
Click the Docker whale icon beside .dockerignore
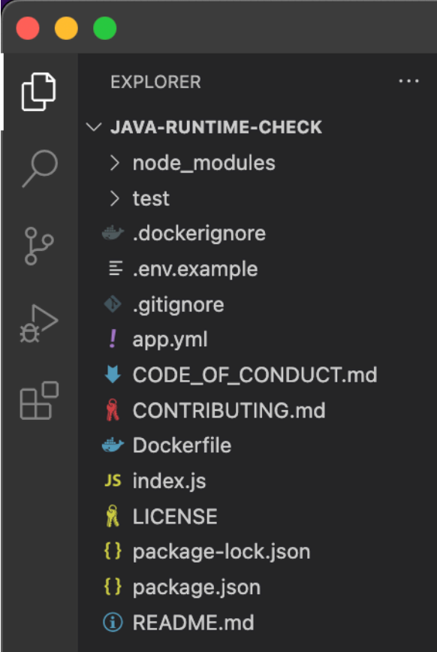pos(113,234)
